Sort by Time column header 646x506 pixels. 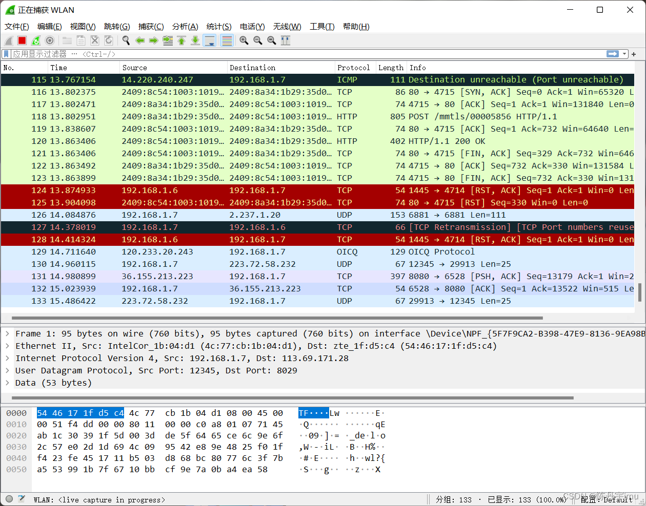(x=84, y=68)
